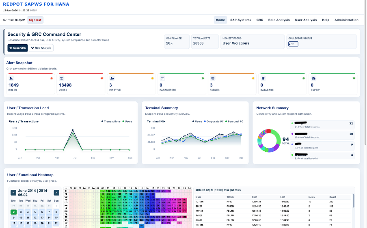Screen dimensions: 367x228
Task: Click the network footprint donut chart
Action: click(269, 140)
